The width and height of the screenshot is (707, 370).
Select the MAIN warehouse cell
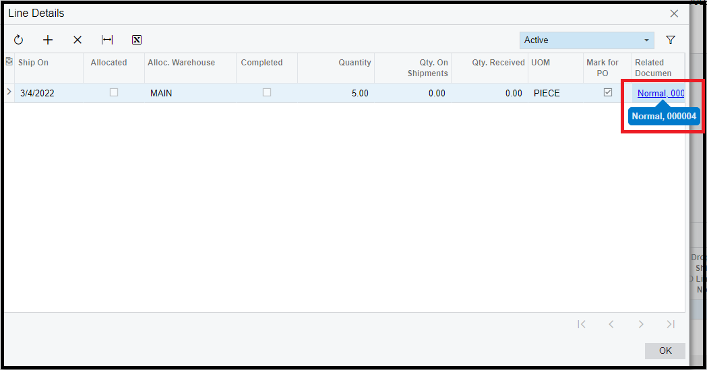pos(161,94)
